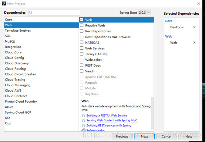
Task: Open Serving Web Content with Spring MVC link
Action: tap(112, 120)
